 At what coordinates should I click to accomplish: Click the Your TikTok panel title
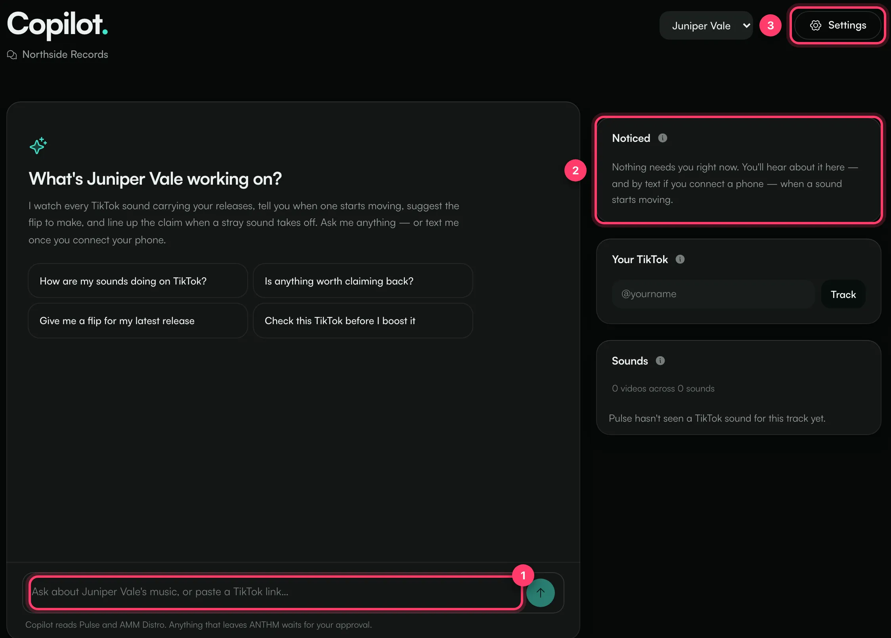point(640,259)
